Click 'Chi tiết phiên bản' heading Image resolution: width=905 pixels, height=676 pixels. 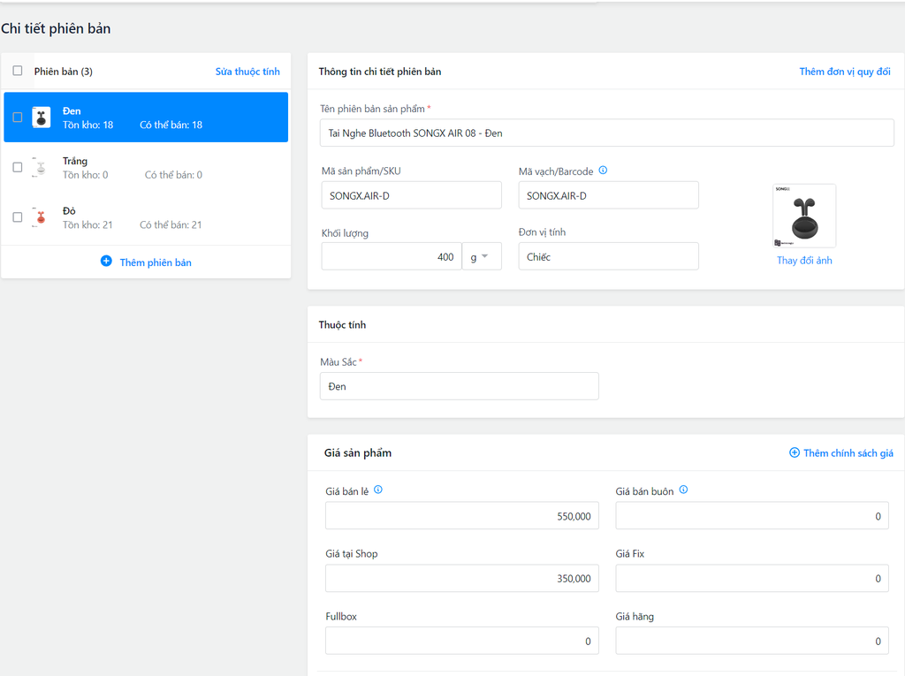[56, 28]
